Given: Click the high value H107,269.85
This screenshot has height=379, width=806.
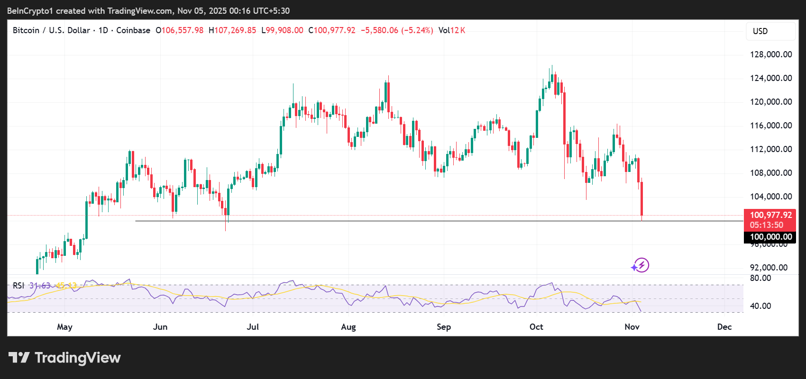Looking at the screenshot, I should pyautogui.click(x=232, y=30).
